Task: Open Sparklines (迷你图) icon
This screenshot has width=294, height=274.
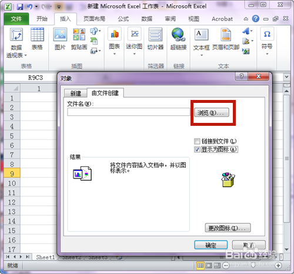Action: coord(135,34)
